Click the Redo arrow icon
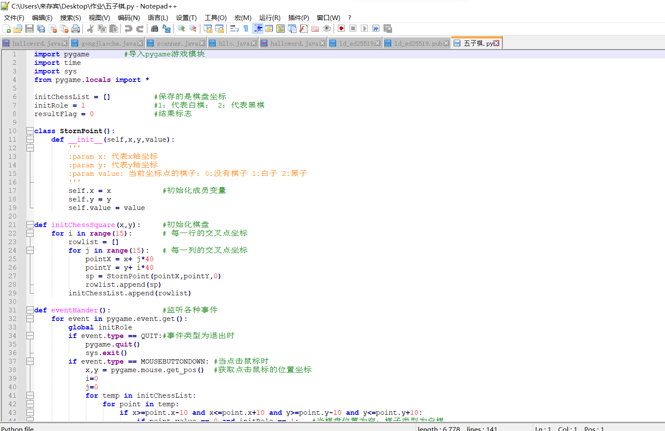 pos(140,29)
